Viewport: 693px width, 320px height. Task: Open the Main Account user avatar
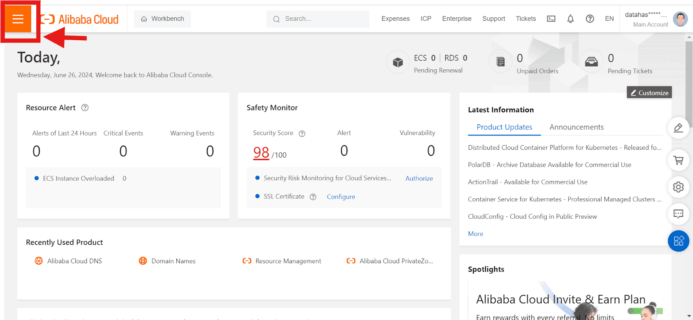680,19
